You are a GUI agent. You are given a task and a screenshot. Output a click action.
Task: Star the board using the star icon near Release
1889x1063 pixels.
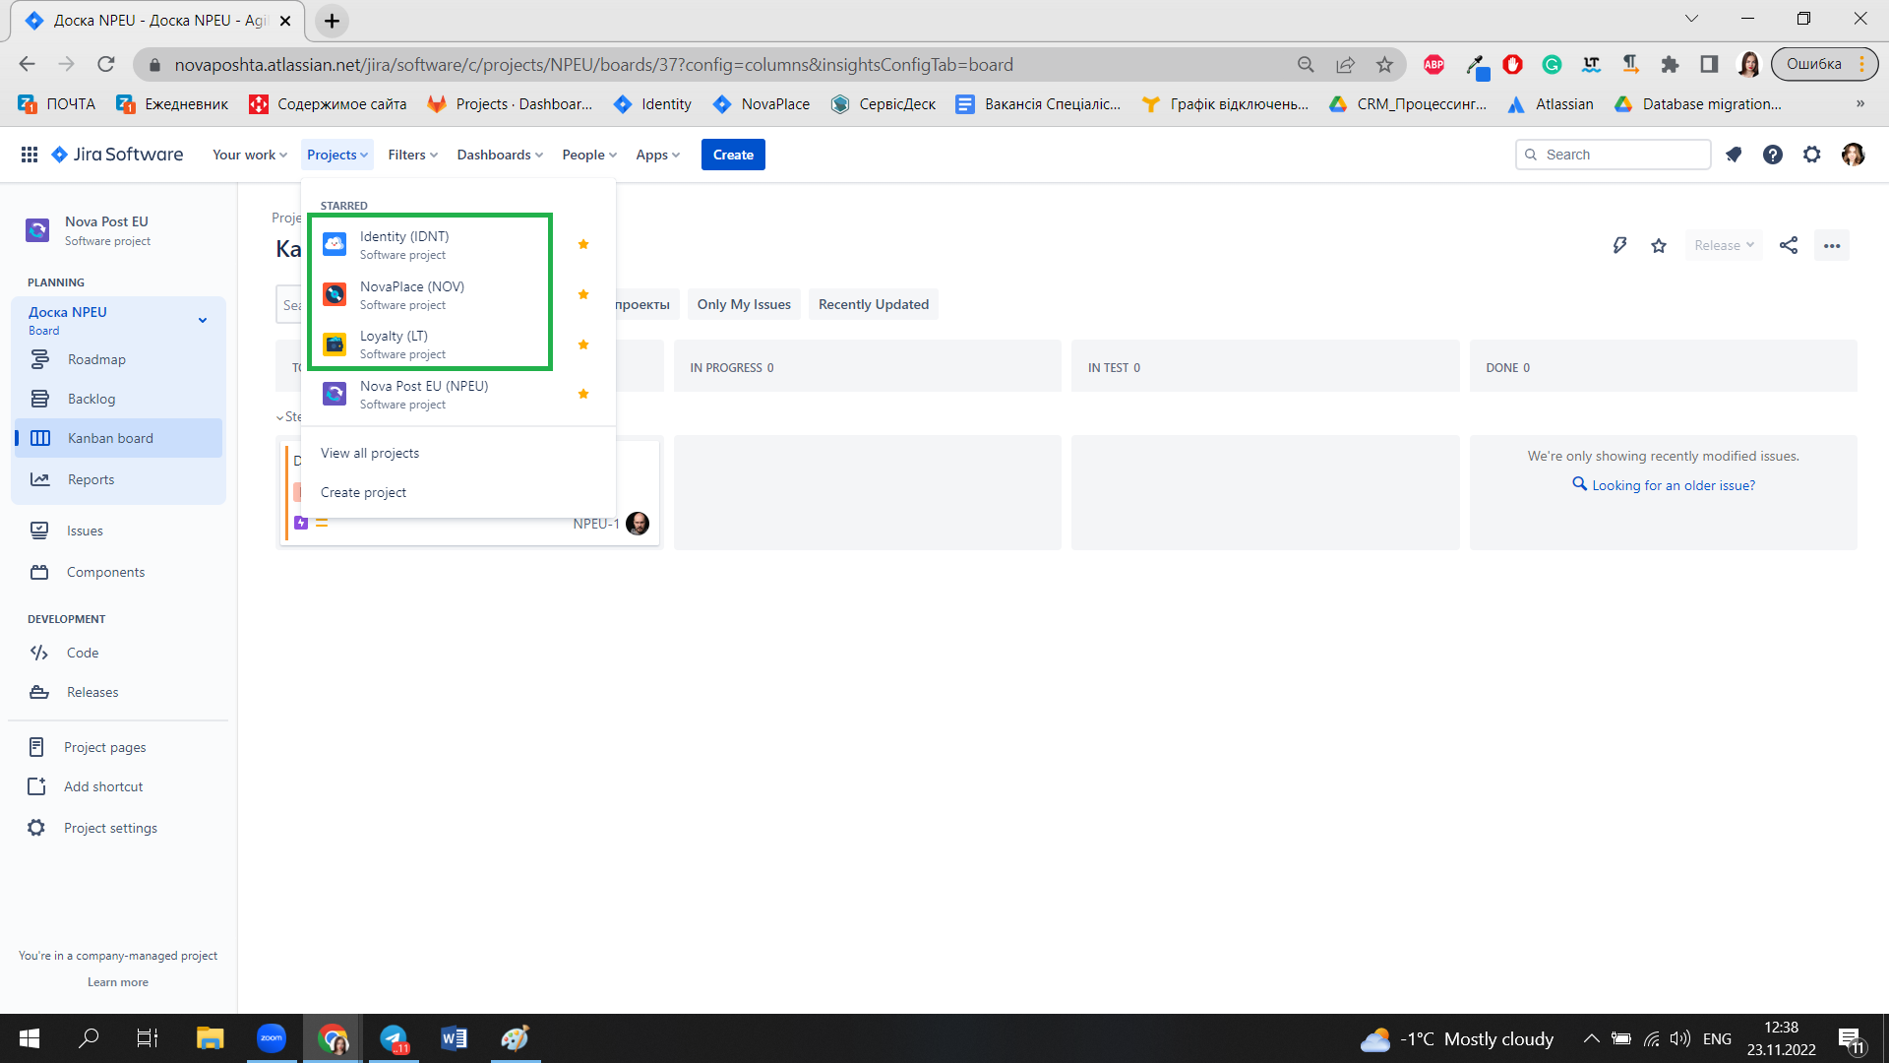coord(1658,245)
